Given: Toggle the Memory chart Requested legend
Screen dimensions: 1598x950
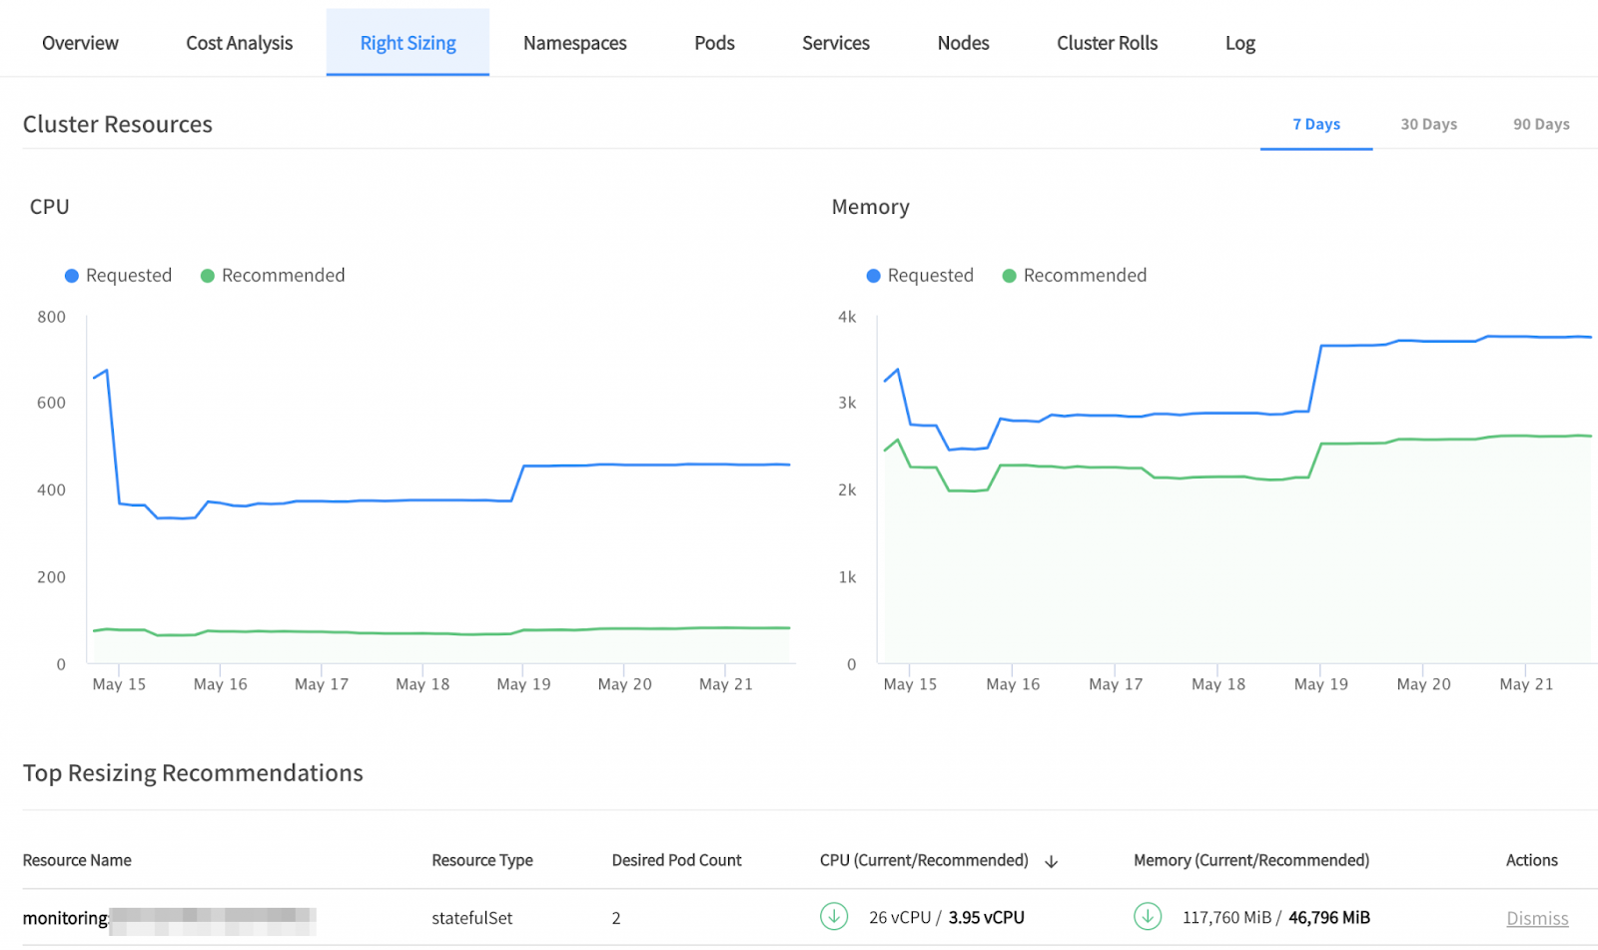Looking at the screenshot, I should coord(920,276).
